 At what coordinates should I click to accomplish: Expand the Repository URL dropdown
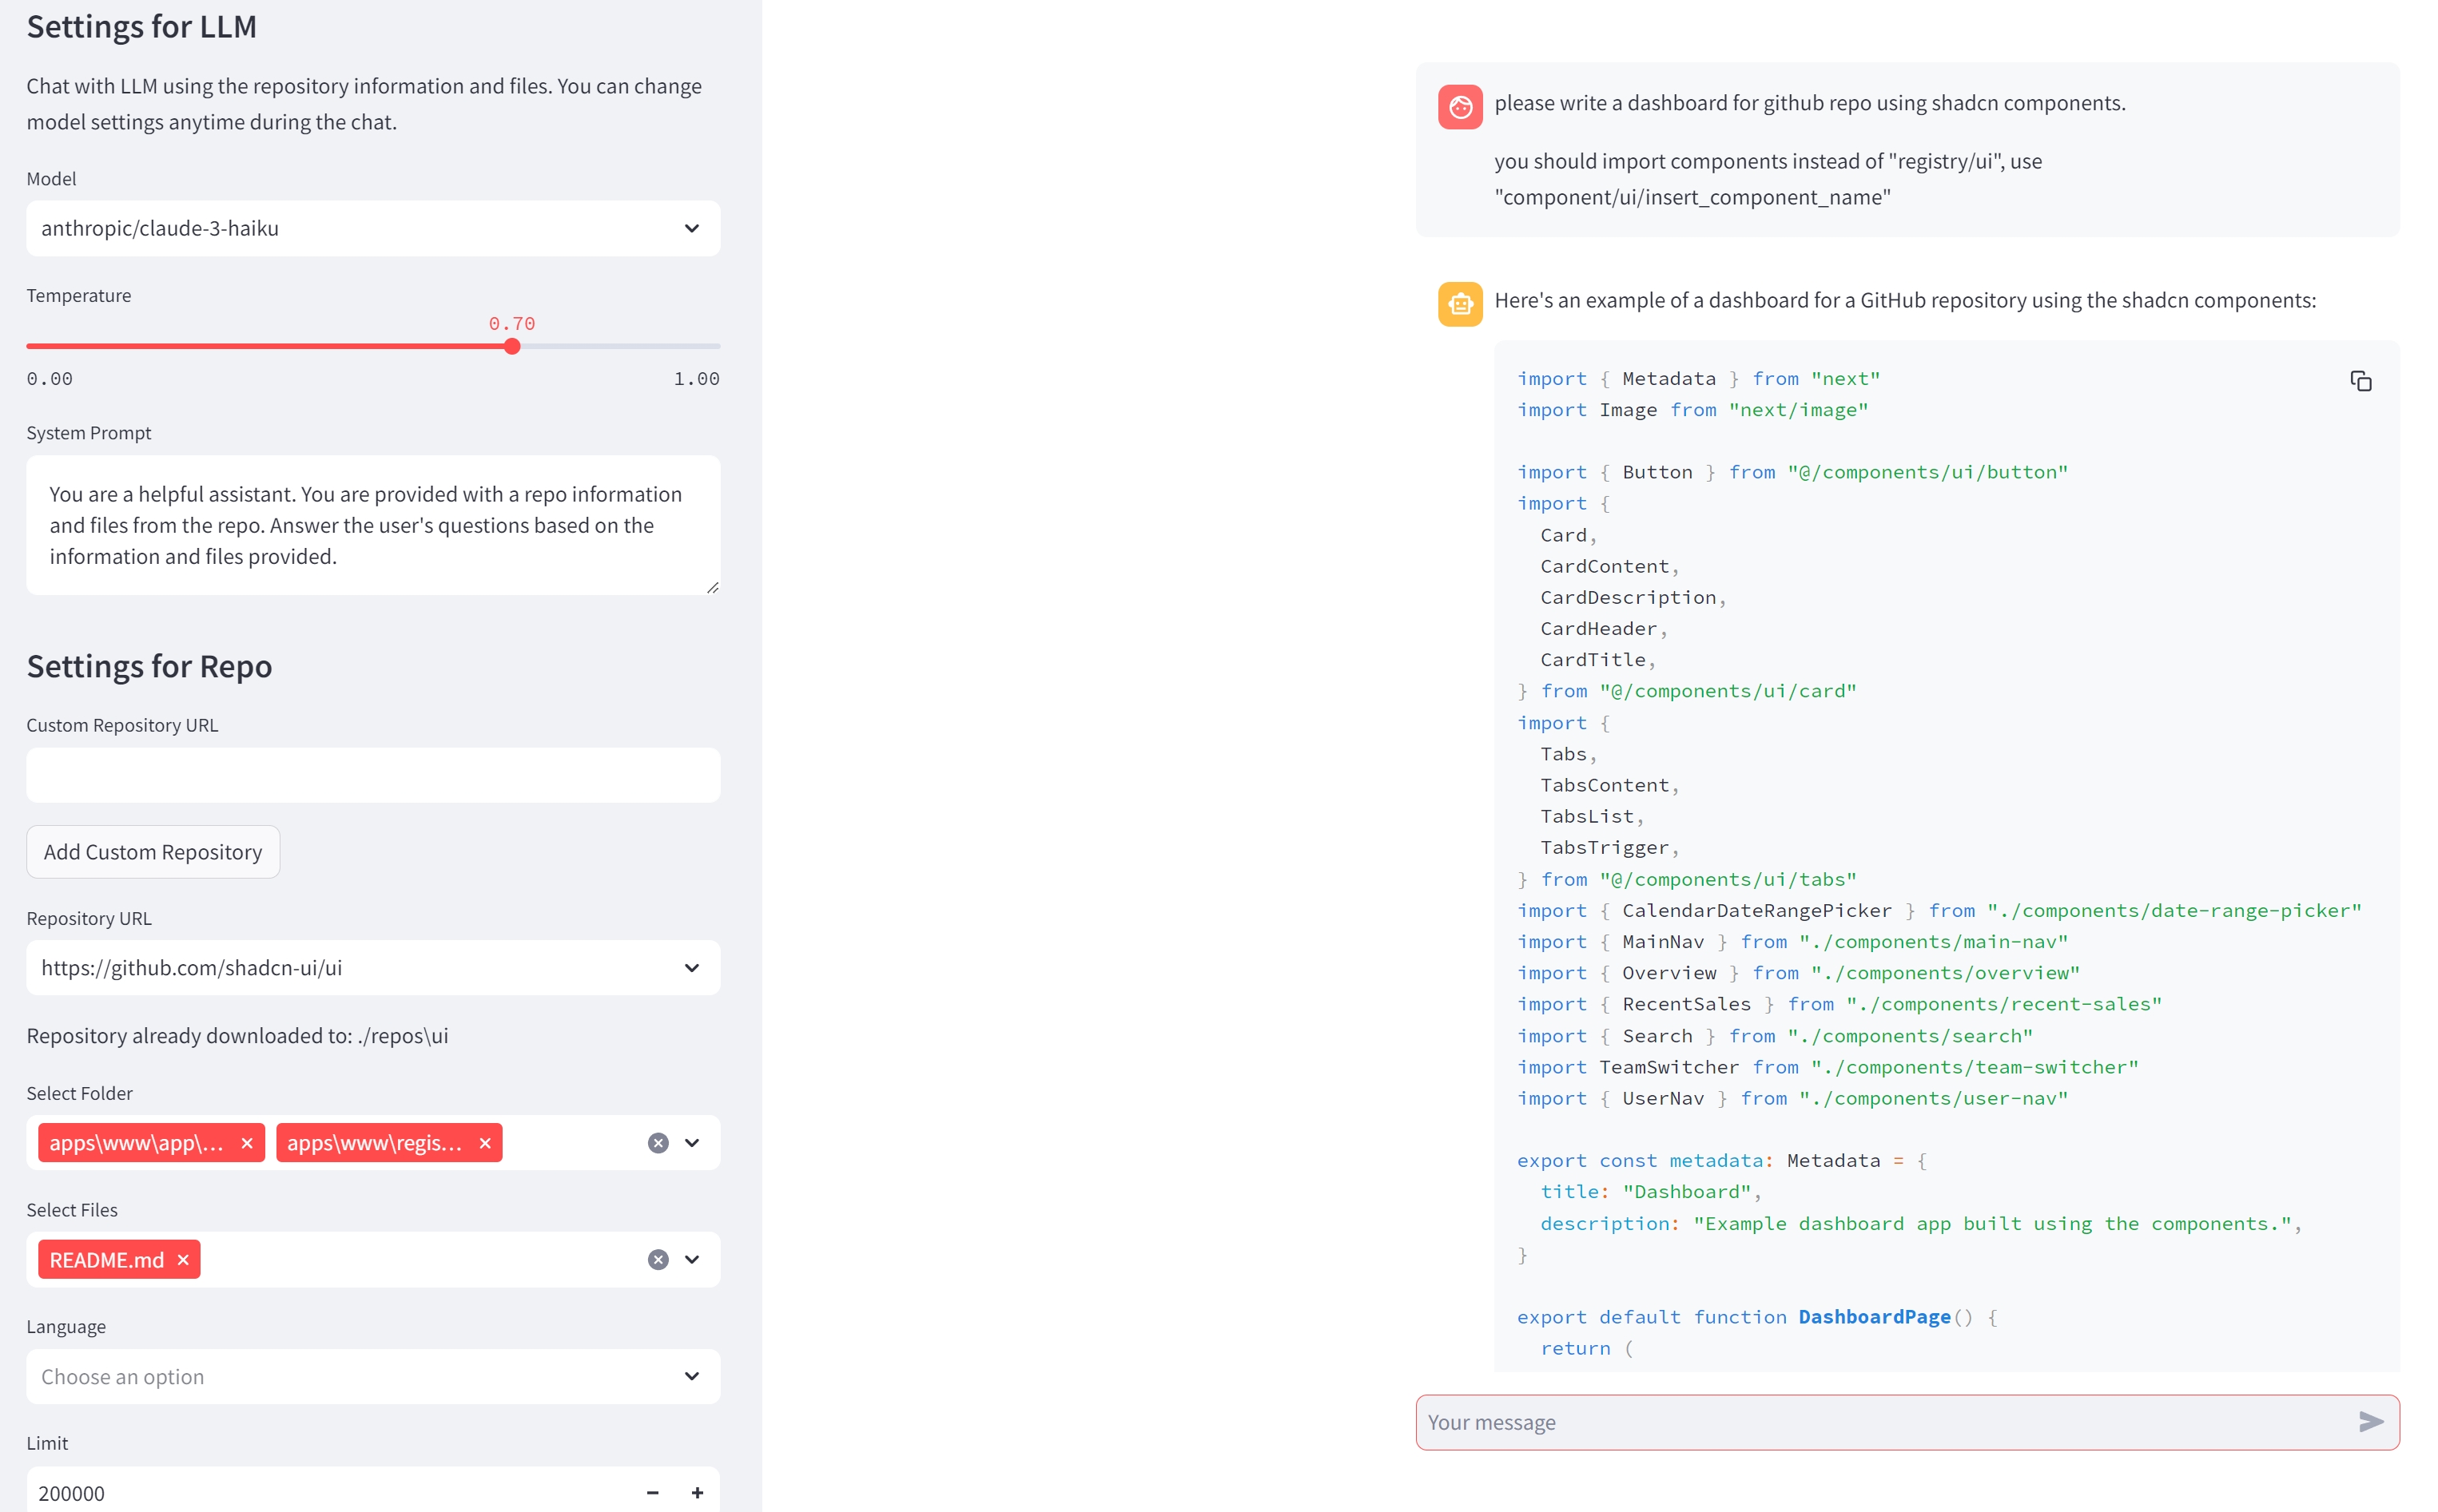(372, 967)
